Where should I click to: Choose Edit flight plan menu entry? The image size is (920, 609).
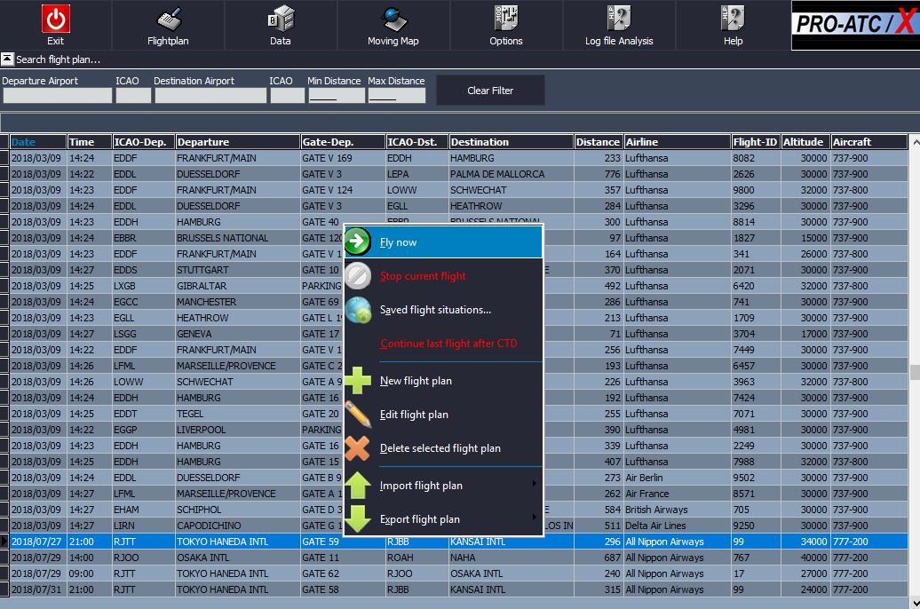[443, 415]
